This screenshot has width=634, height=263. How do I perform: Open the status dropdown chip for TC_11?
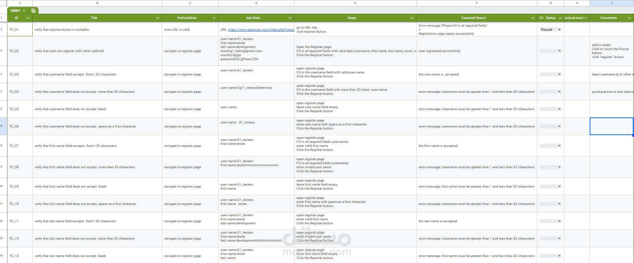551,221
